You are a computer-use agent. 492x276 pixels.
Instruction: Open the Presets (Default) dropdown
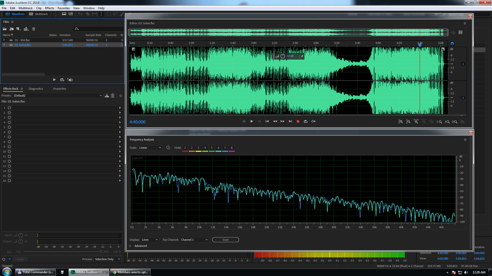click(58, 95)
